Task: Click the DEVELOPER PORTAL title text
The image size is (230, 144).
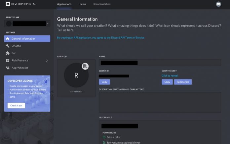Action: click(23, 4)
